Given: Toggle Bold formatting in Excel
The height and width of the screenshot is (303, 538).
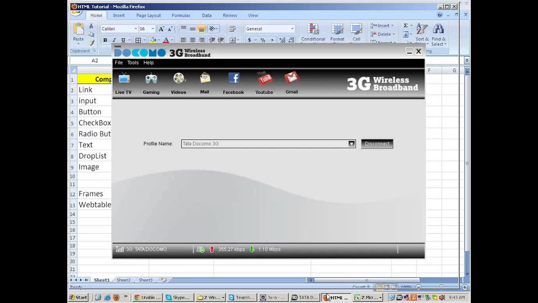Looking at the screenshot, I should [x=105, y=40].
